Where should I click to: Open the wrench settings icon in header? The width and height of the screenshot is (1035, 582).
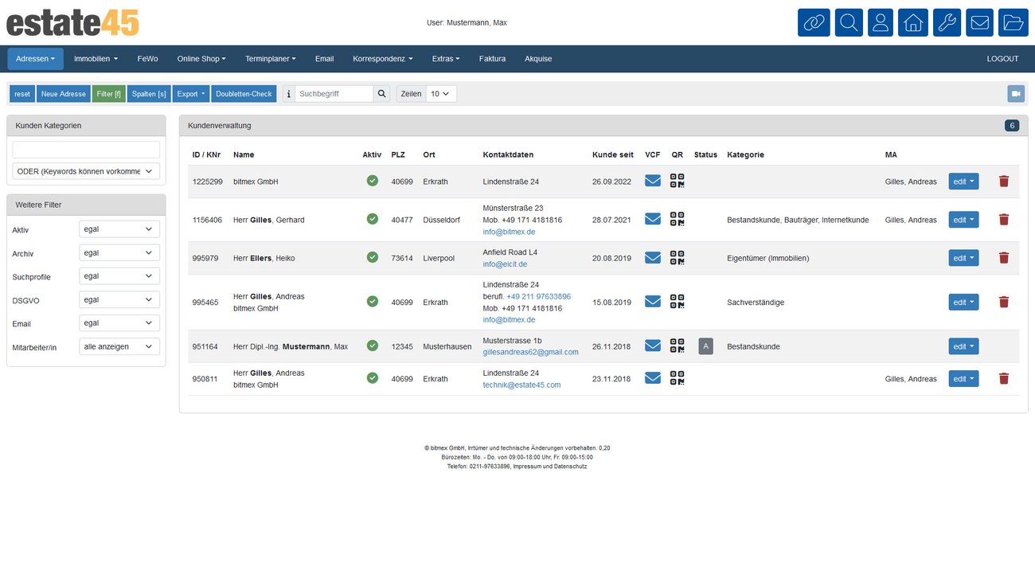[947, 22]
